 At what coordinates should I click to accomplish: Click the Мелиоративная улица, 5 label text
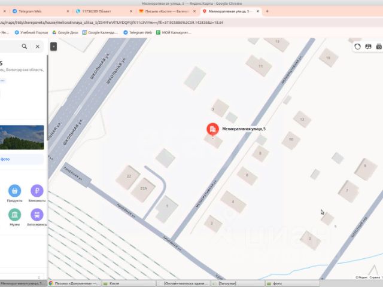pyautogui.click(x=244, y=129)
